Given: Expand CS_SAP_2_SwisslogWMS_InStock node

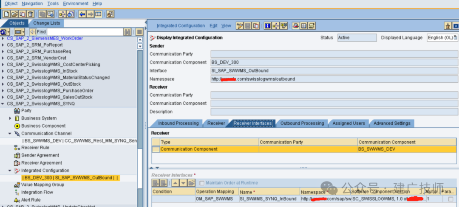Looking at the screenshot, I should (3, 71).
